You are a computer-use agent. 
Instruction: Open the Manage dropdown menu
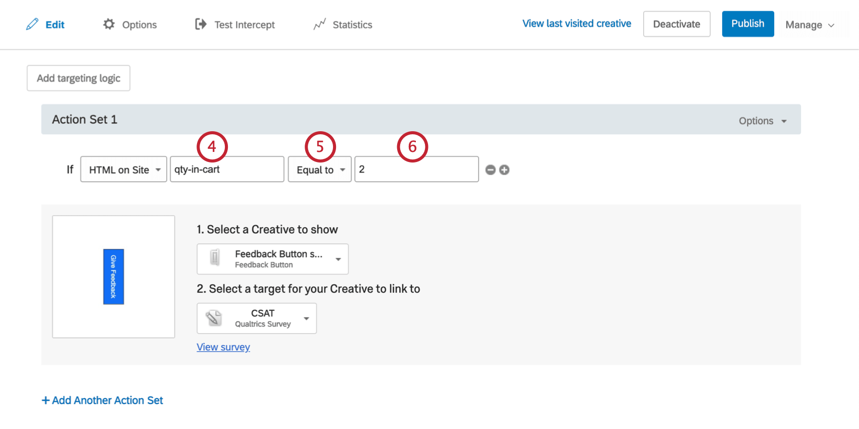[809, 25]
